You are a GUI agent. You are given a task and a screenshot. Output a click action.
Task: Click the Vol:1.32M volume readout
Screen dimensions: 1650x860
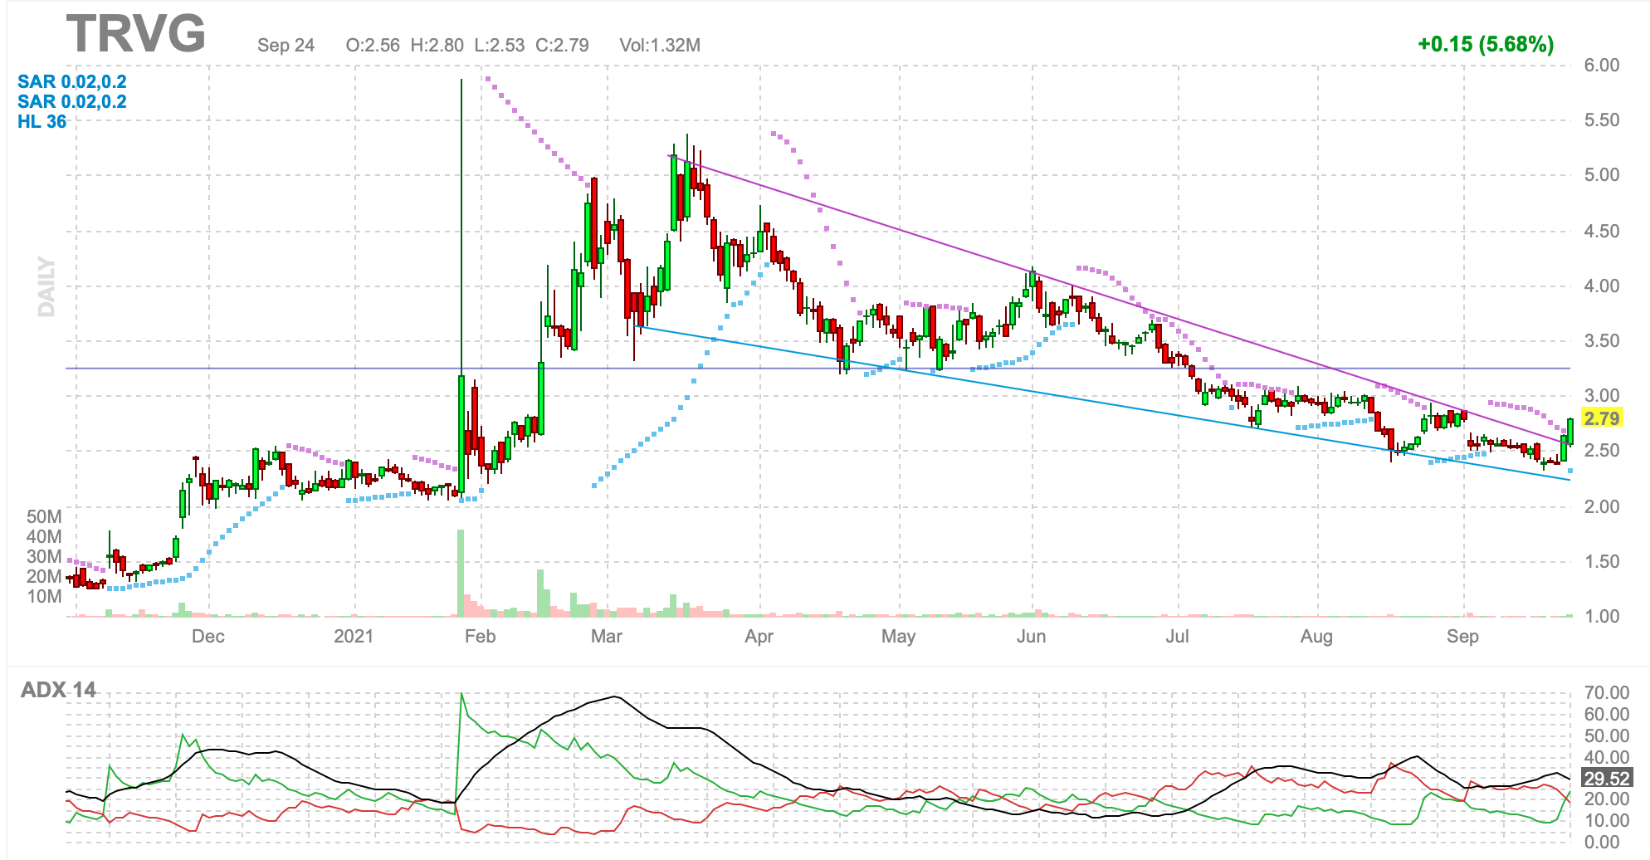tap(660, 45)
